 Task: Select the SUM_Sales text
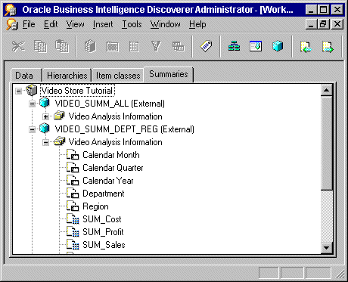(x=104, y=245)
